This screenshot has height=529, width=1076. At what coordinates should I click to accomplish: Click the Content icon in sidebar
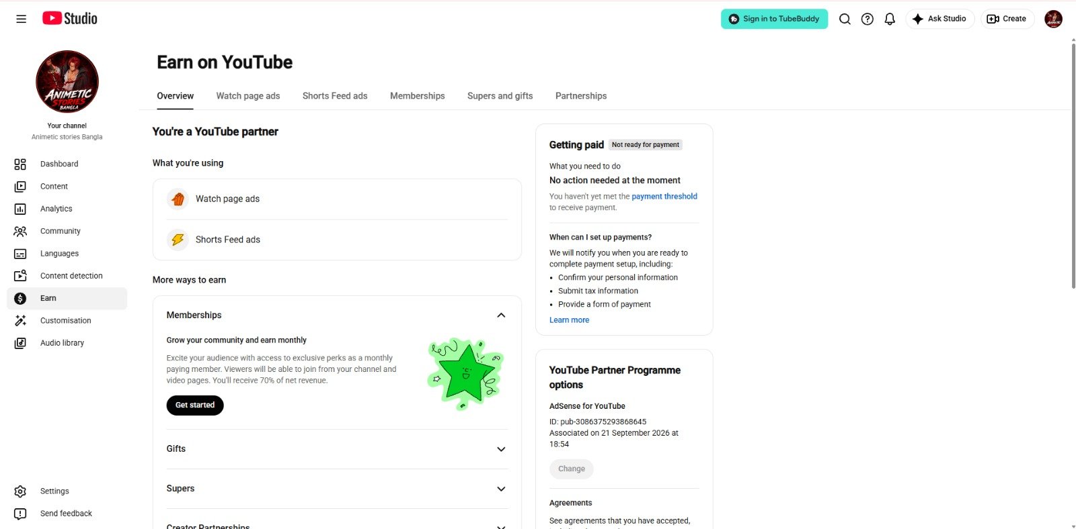point(20,187)
